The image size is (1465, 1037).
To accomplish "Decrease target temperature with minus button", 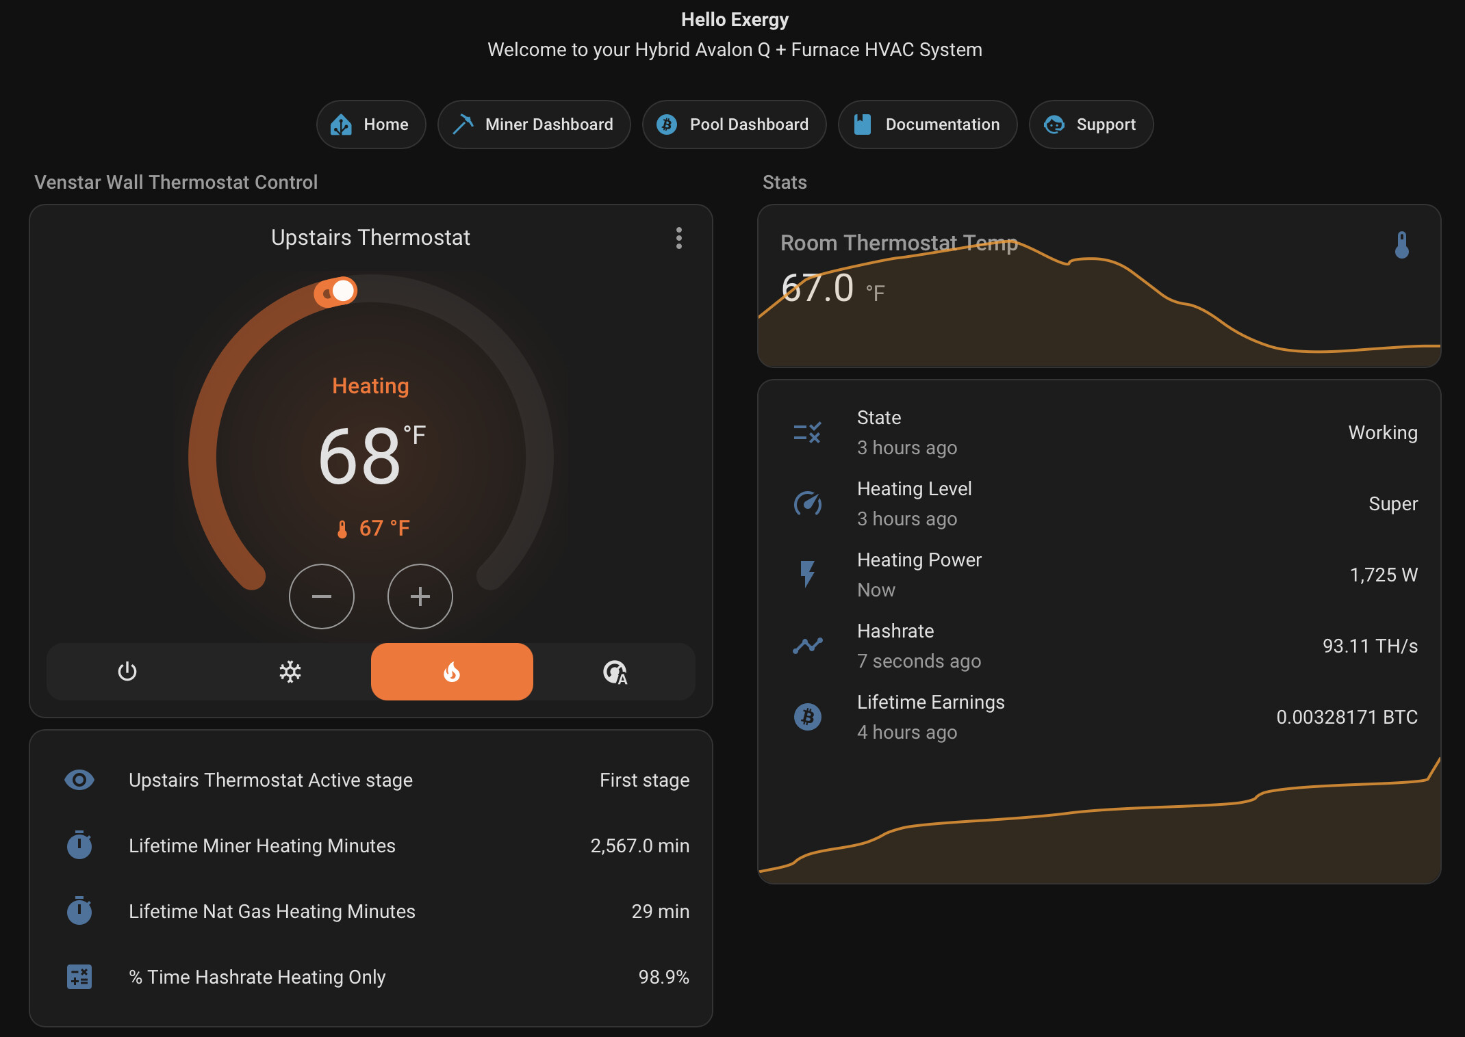I will click(321, 596).
